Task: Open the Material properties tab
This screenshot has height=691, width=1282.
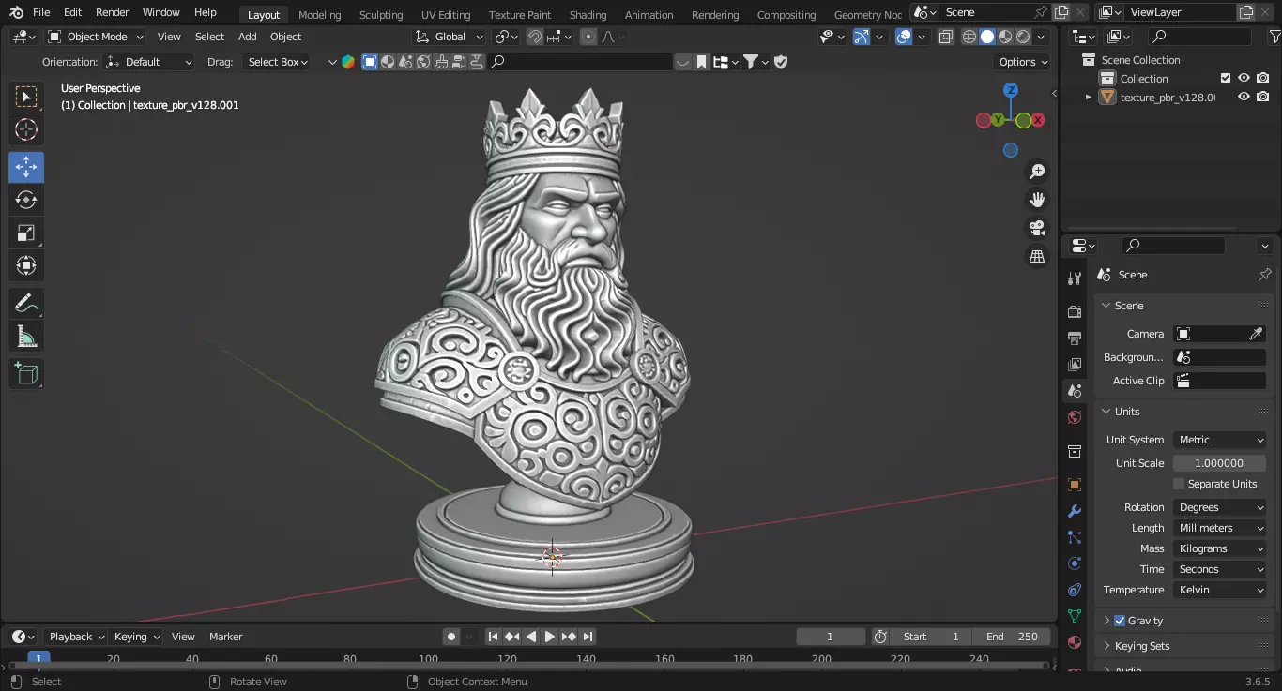Action: 1075,642
